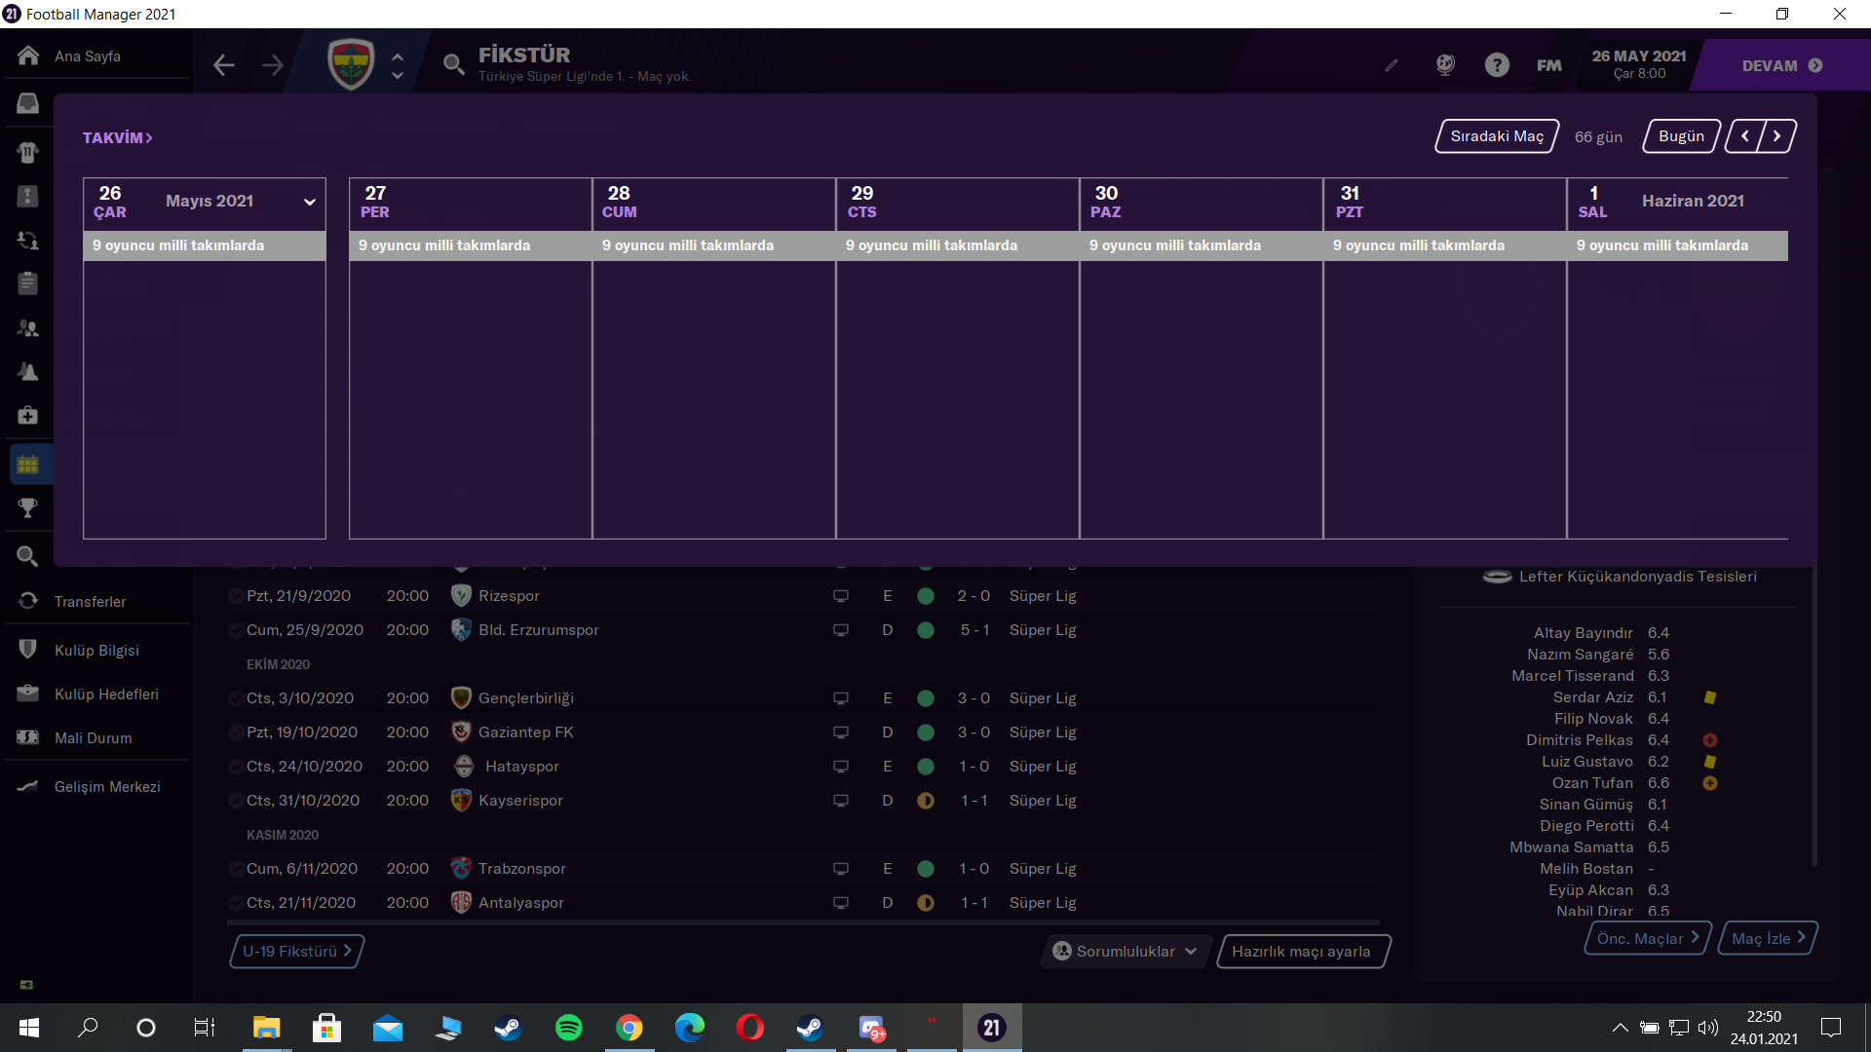Image resolution: width=1871 pixels, height=1052 pixels.
Task: Open Opera from the Windows taskbar
Action: click(x=749, y=1028)
